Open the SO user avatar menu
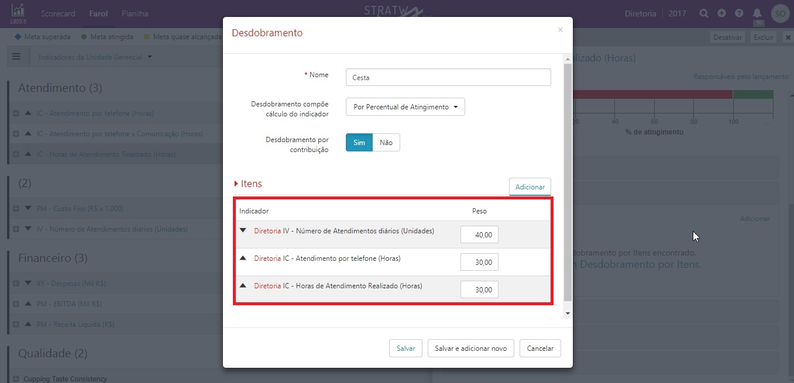The width and height of the screenshot is (794, 383). 780,13
